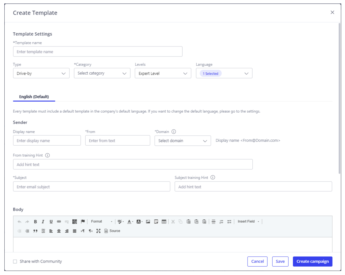Toggle bold formatting in the body editor
The height and width of the screenshot is (275, 345).
click(35, 222)
